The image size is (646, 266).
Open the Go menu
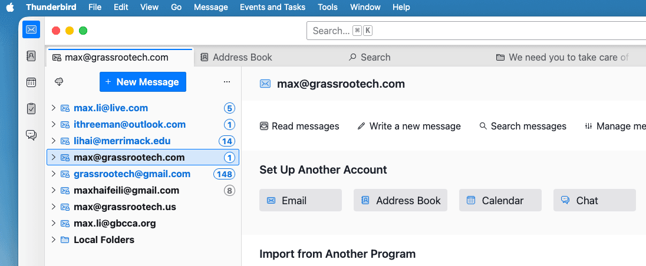point(176,7)
